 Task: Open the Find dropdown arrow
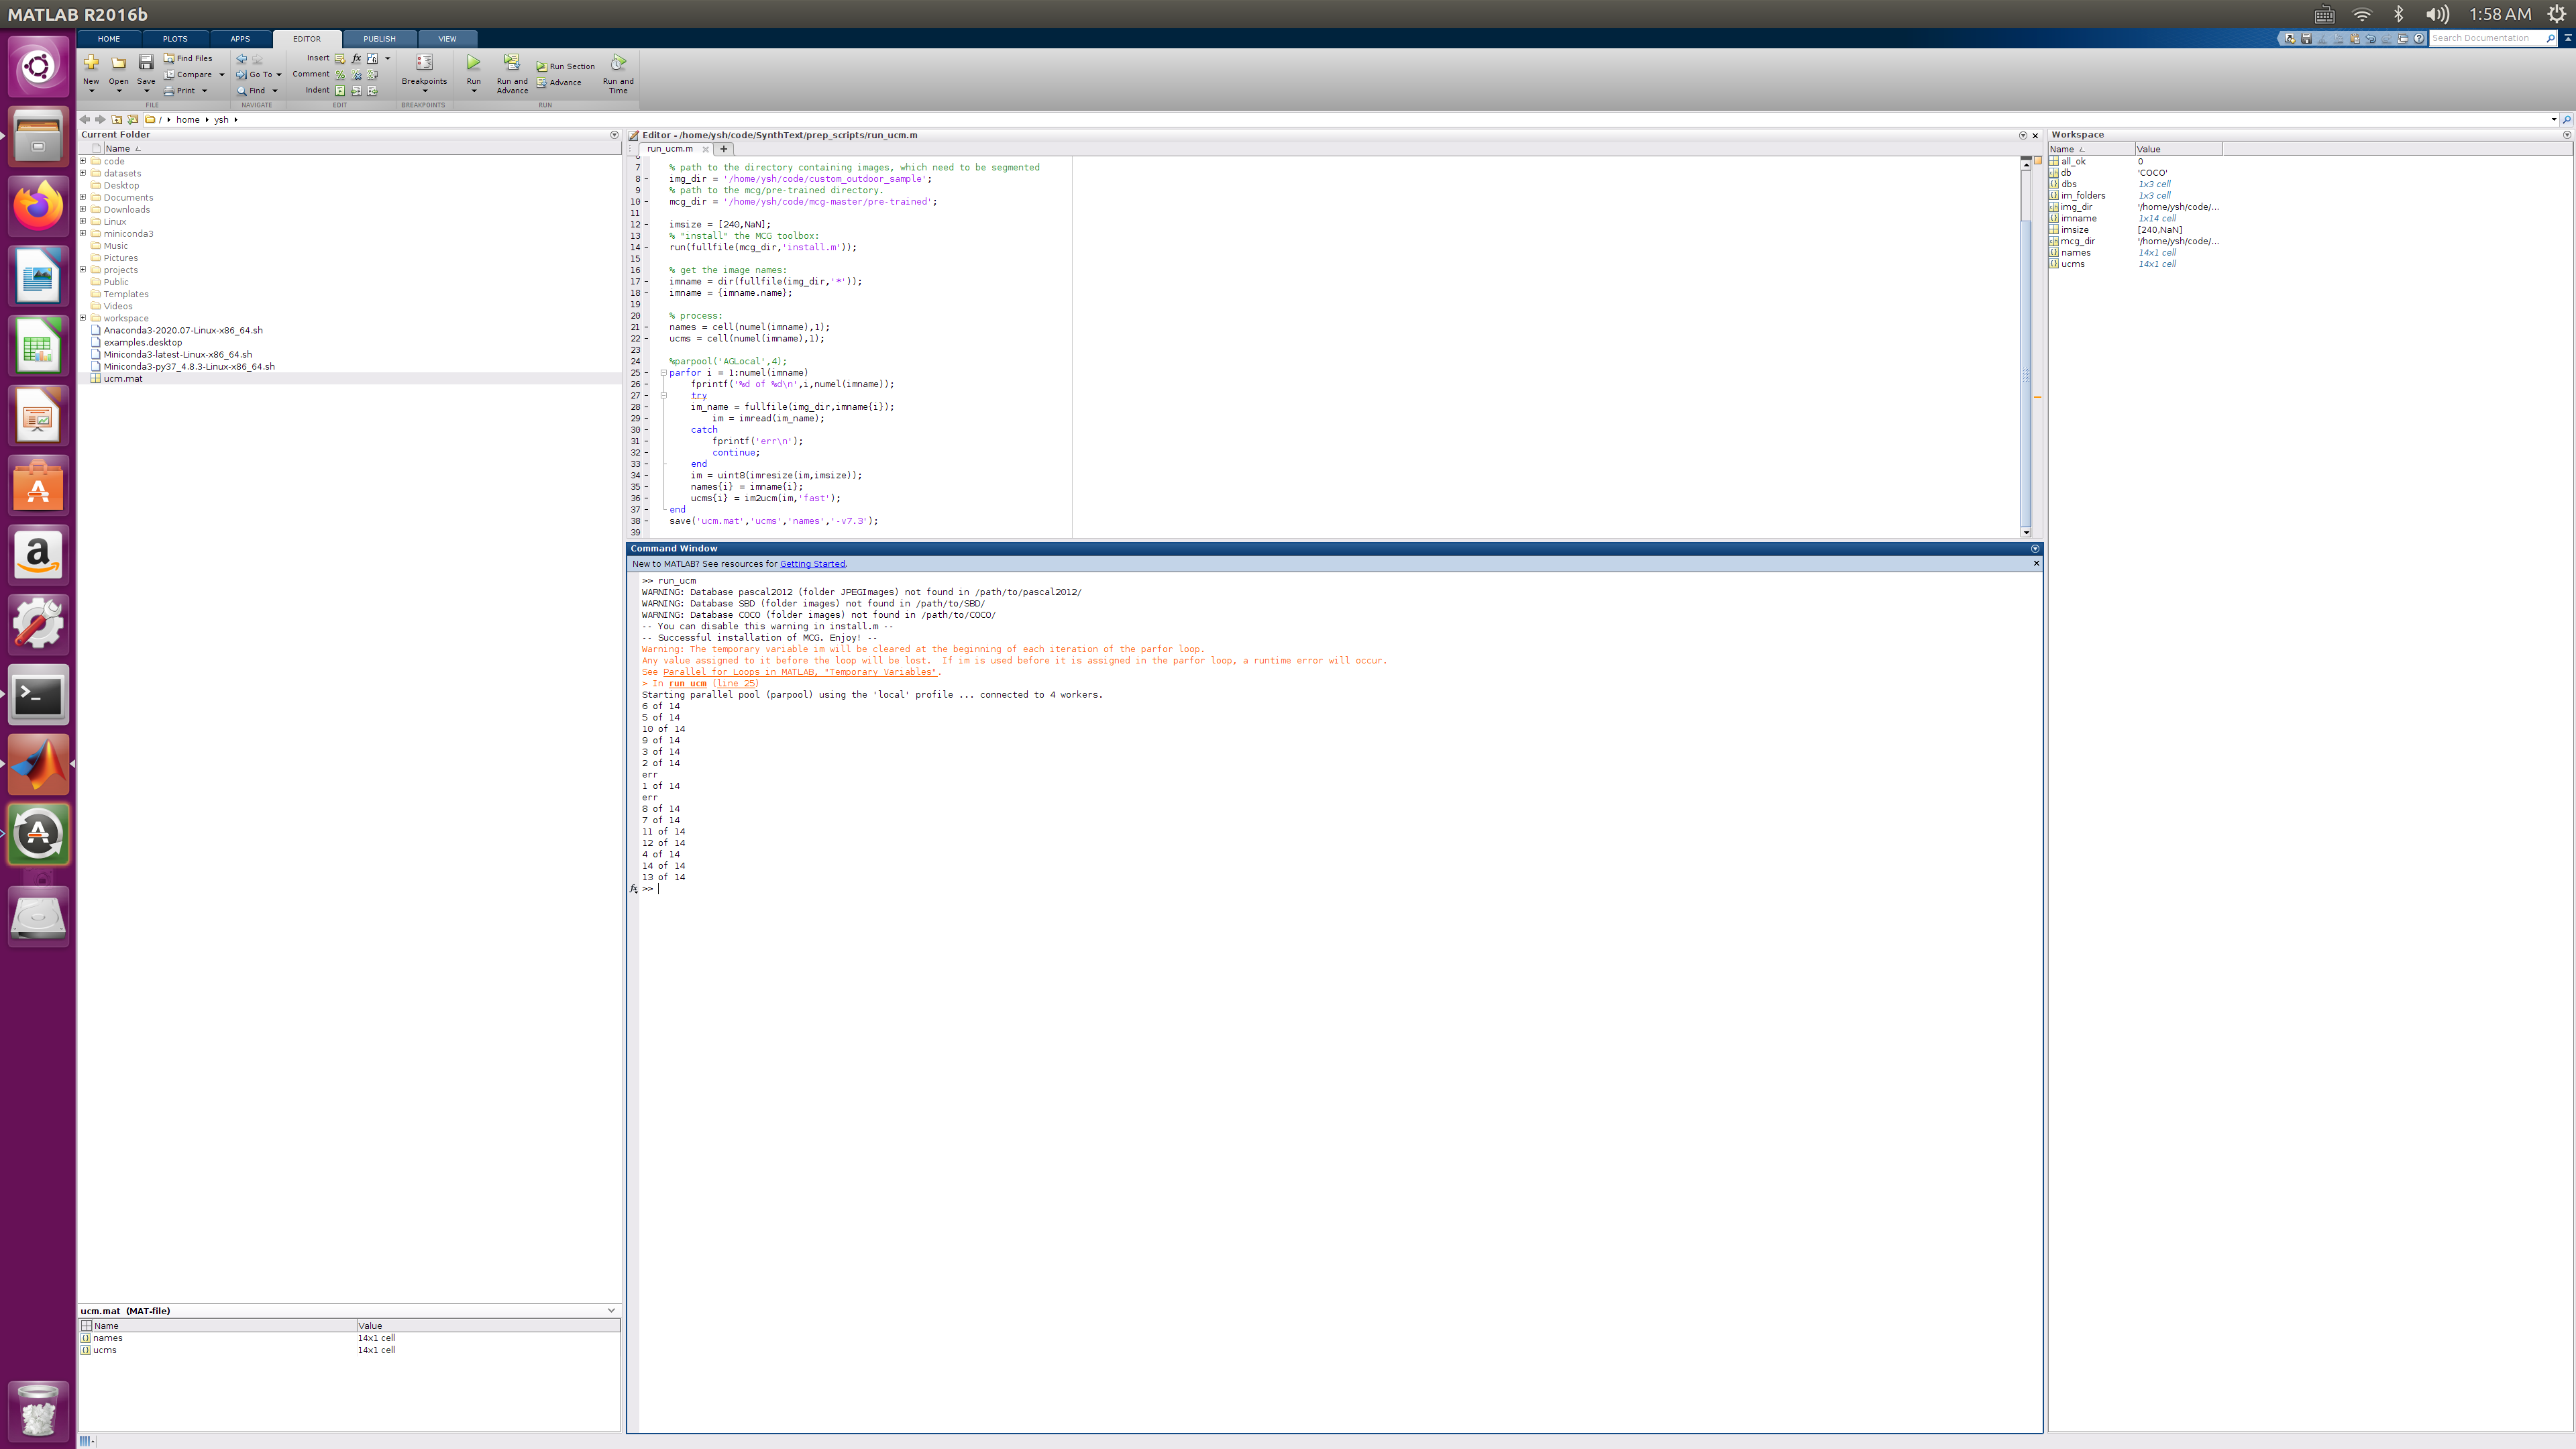coord(275,91)
